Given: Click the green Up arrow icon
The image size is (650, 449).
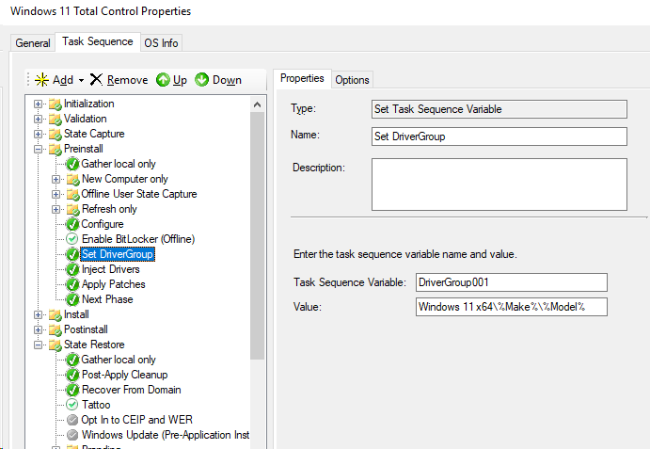Looking at the screenshot, I should [163, 80].
